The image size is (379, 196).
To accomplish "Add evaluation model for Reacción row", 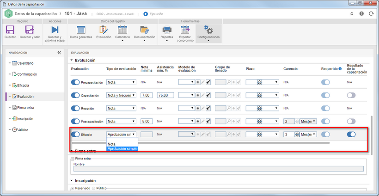I will 198,108.
